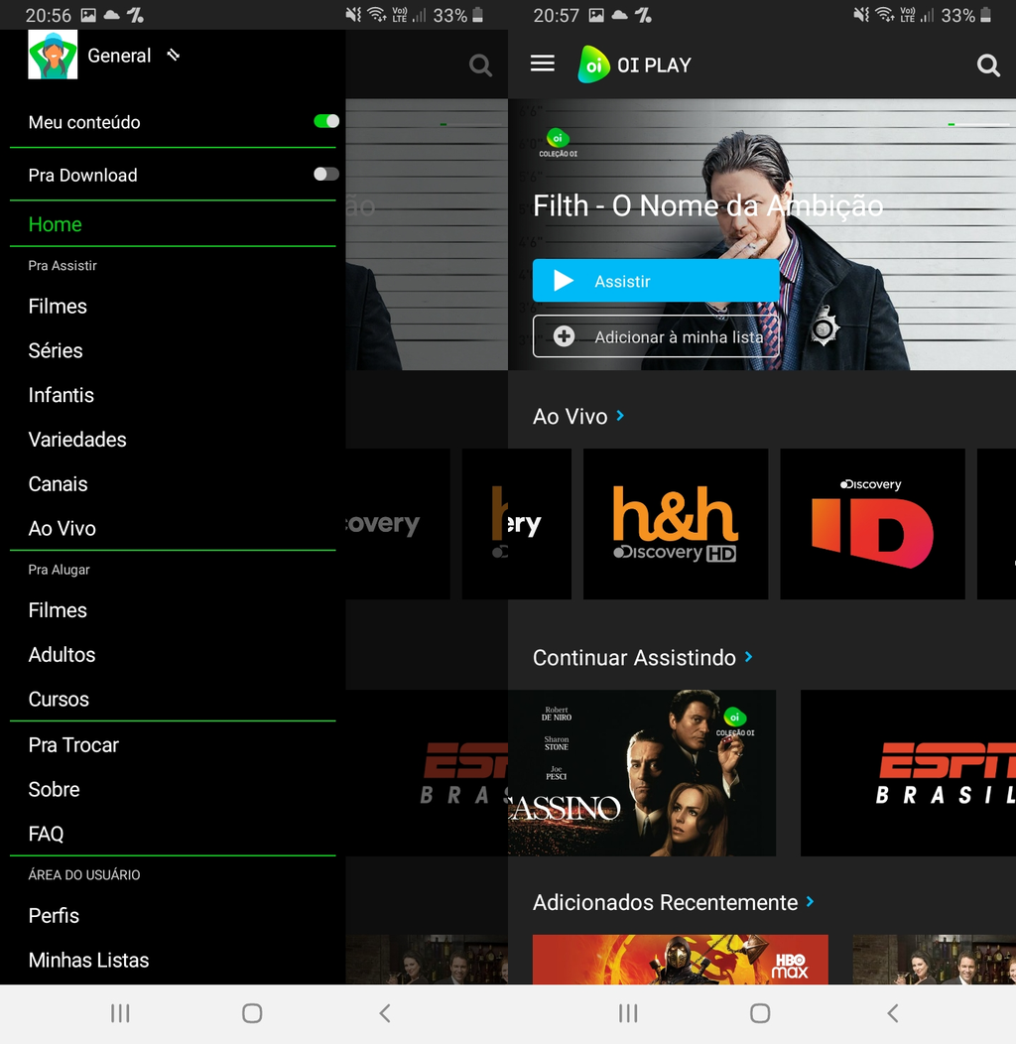Tap right navigation bar recent apps icon
This screenshot has height=1044, width=1016.
628,1013
